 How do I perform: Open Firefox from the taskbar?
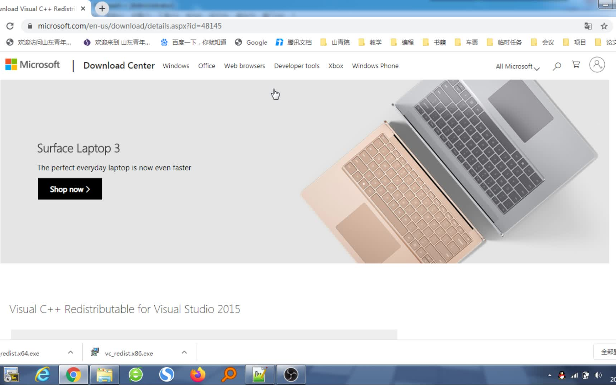198,375
